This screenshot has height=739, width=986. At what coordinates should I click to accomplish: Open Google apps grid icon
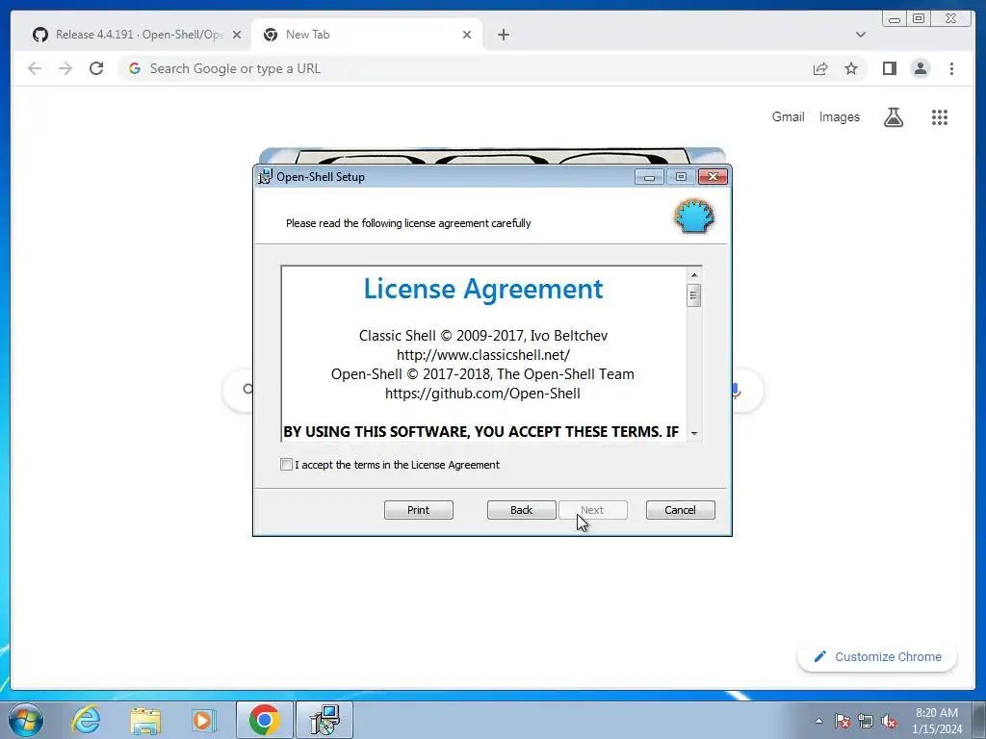[940, 116]
